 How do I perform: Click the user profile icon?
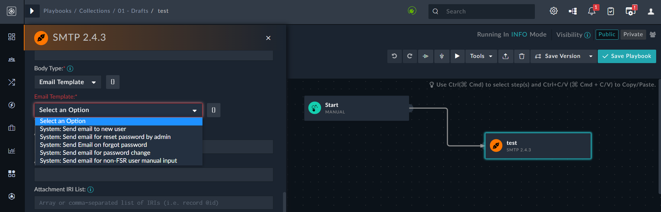coord(651,11)
